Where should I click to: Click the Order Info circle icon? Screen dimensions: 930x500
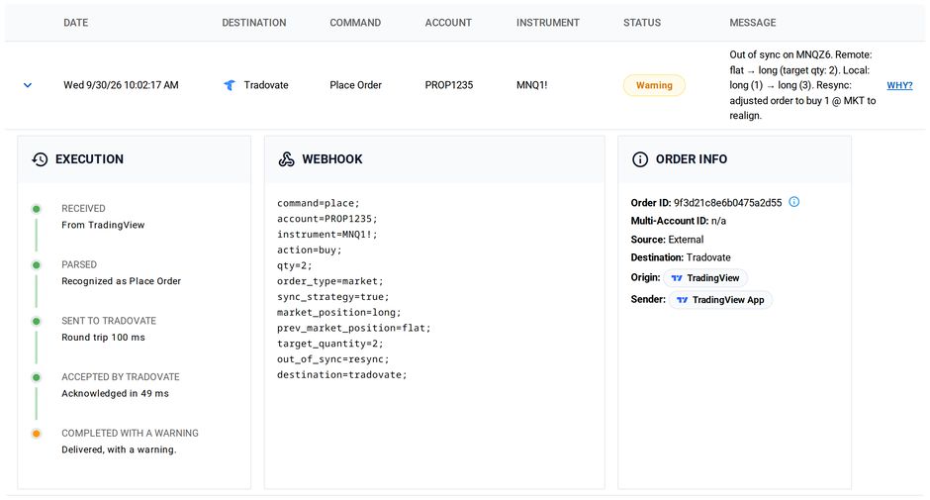(640, 159)
